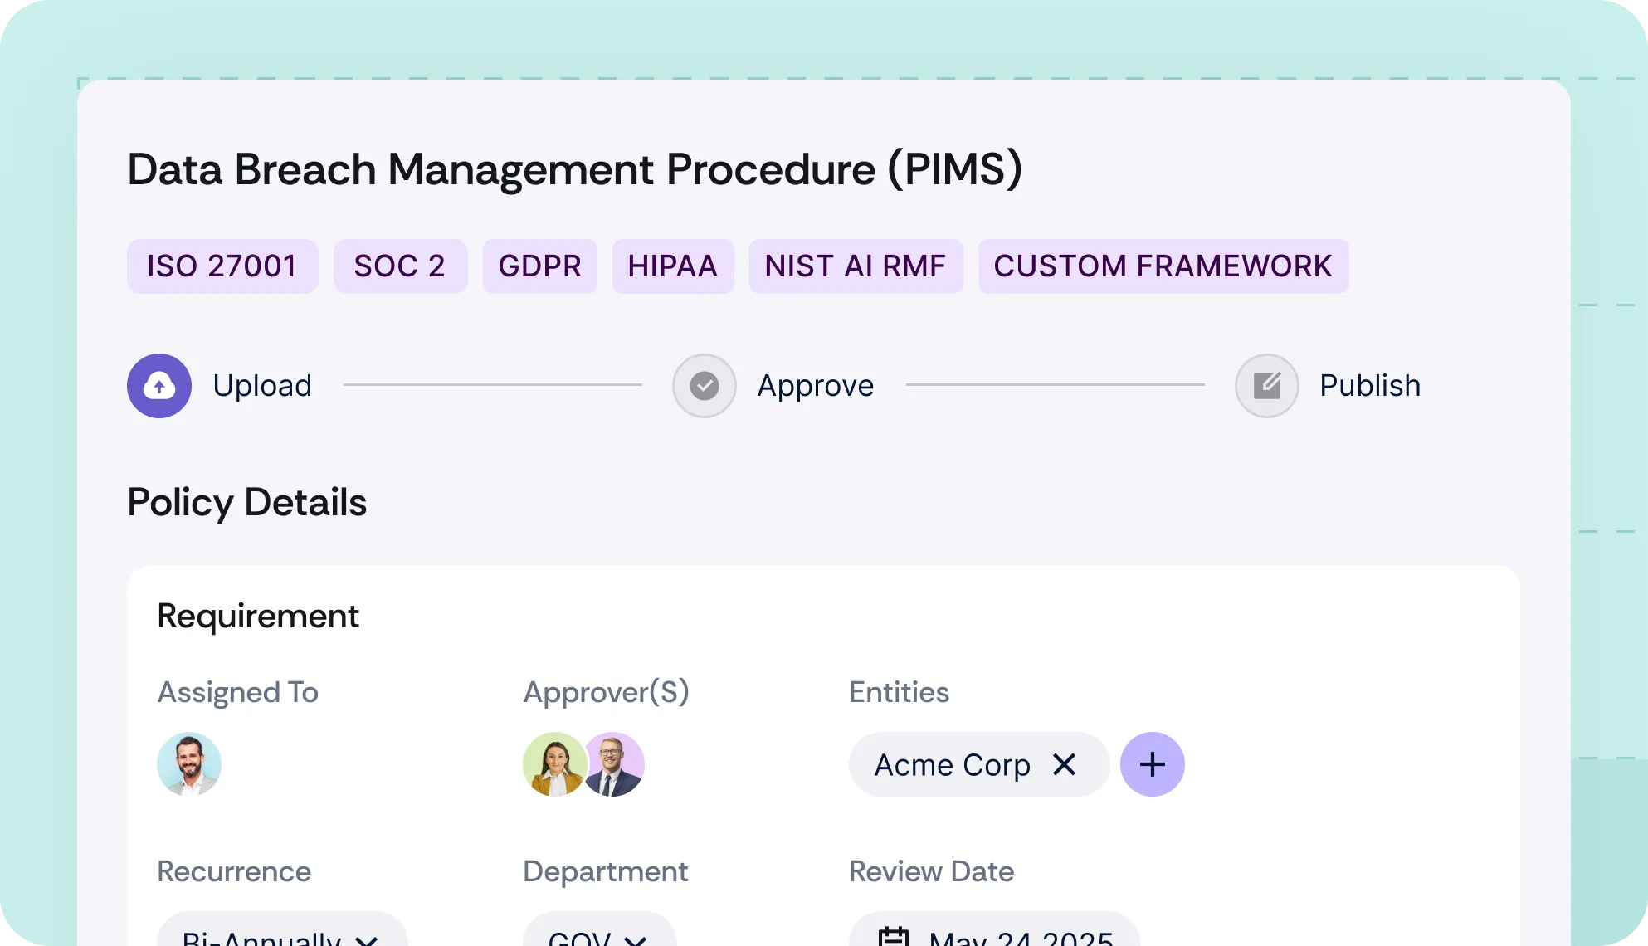Click the Publish edit step icon
Screen dimensions: 1648x946
click(x=1267, y=386)
